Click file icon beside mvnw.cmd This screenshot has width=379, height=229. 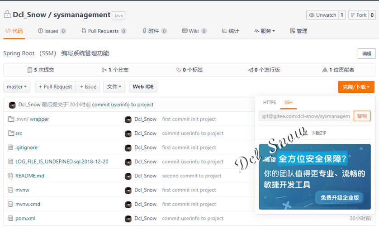(10, 204)
